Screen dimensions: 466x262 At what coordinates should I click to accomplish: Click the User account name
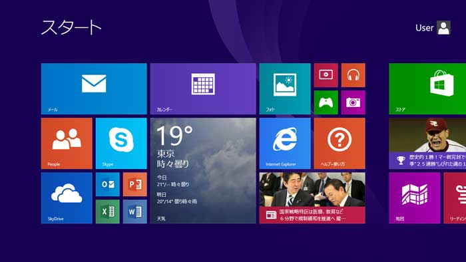pyautogui.click(x=425, y=28)
